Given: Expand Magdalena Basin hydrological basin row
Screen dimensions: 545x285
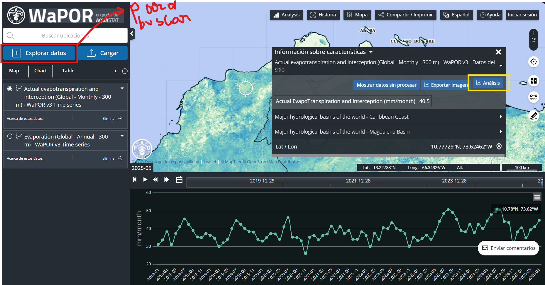Looking at the screenshot, I should (x=389, y=132).
